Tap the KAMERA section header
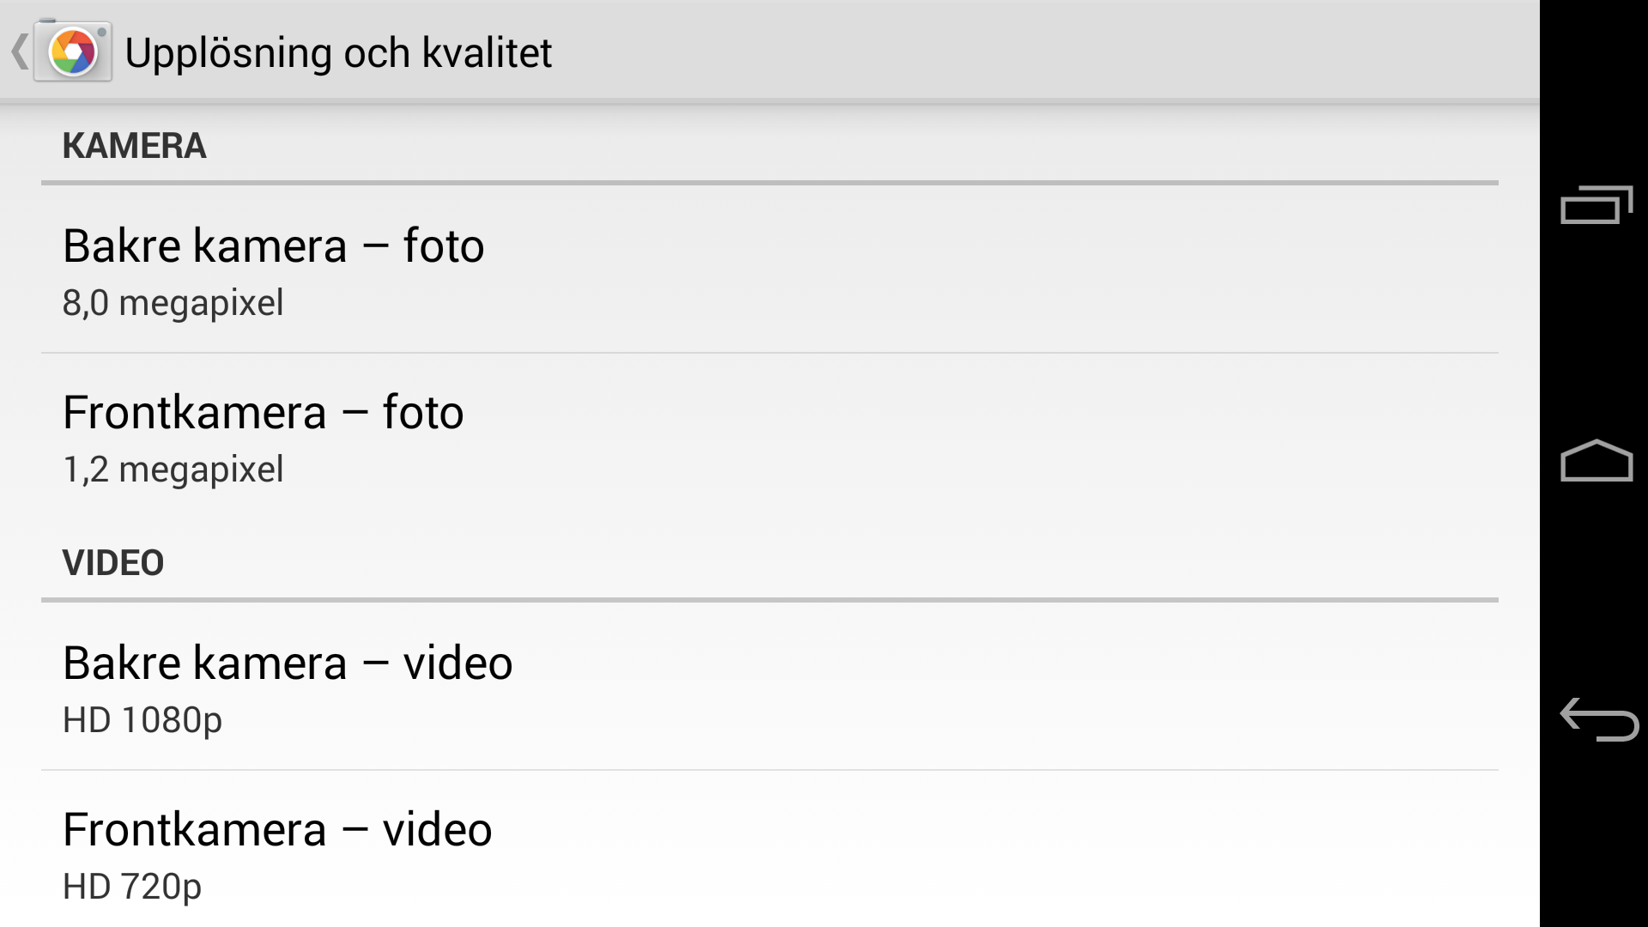The image size is (1648, 927). (x=134, y=146)
